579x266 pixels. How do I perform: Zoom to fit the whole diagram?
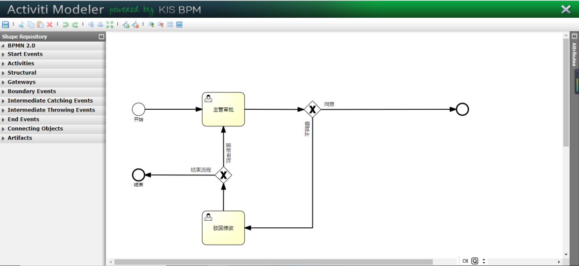click(x=179, y=25)
